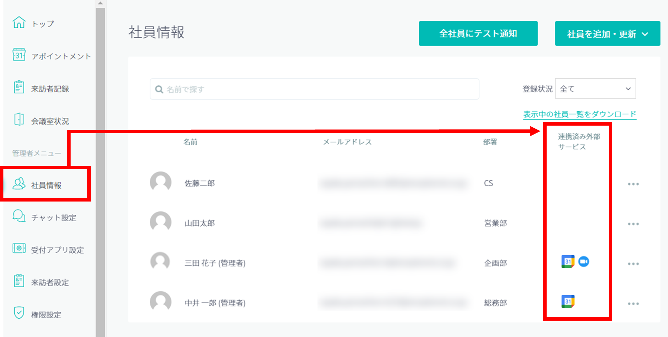Screen dimensions: 668x337
Task: Open the トップ home icon in sidebar
Action: [x=19, y=22]
